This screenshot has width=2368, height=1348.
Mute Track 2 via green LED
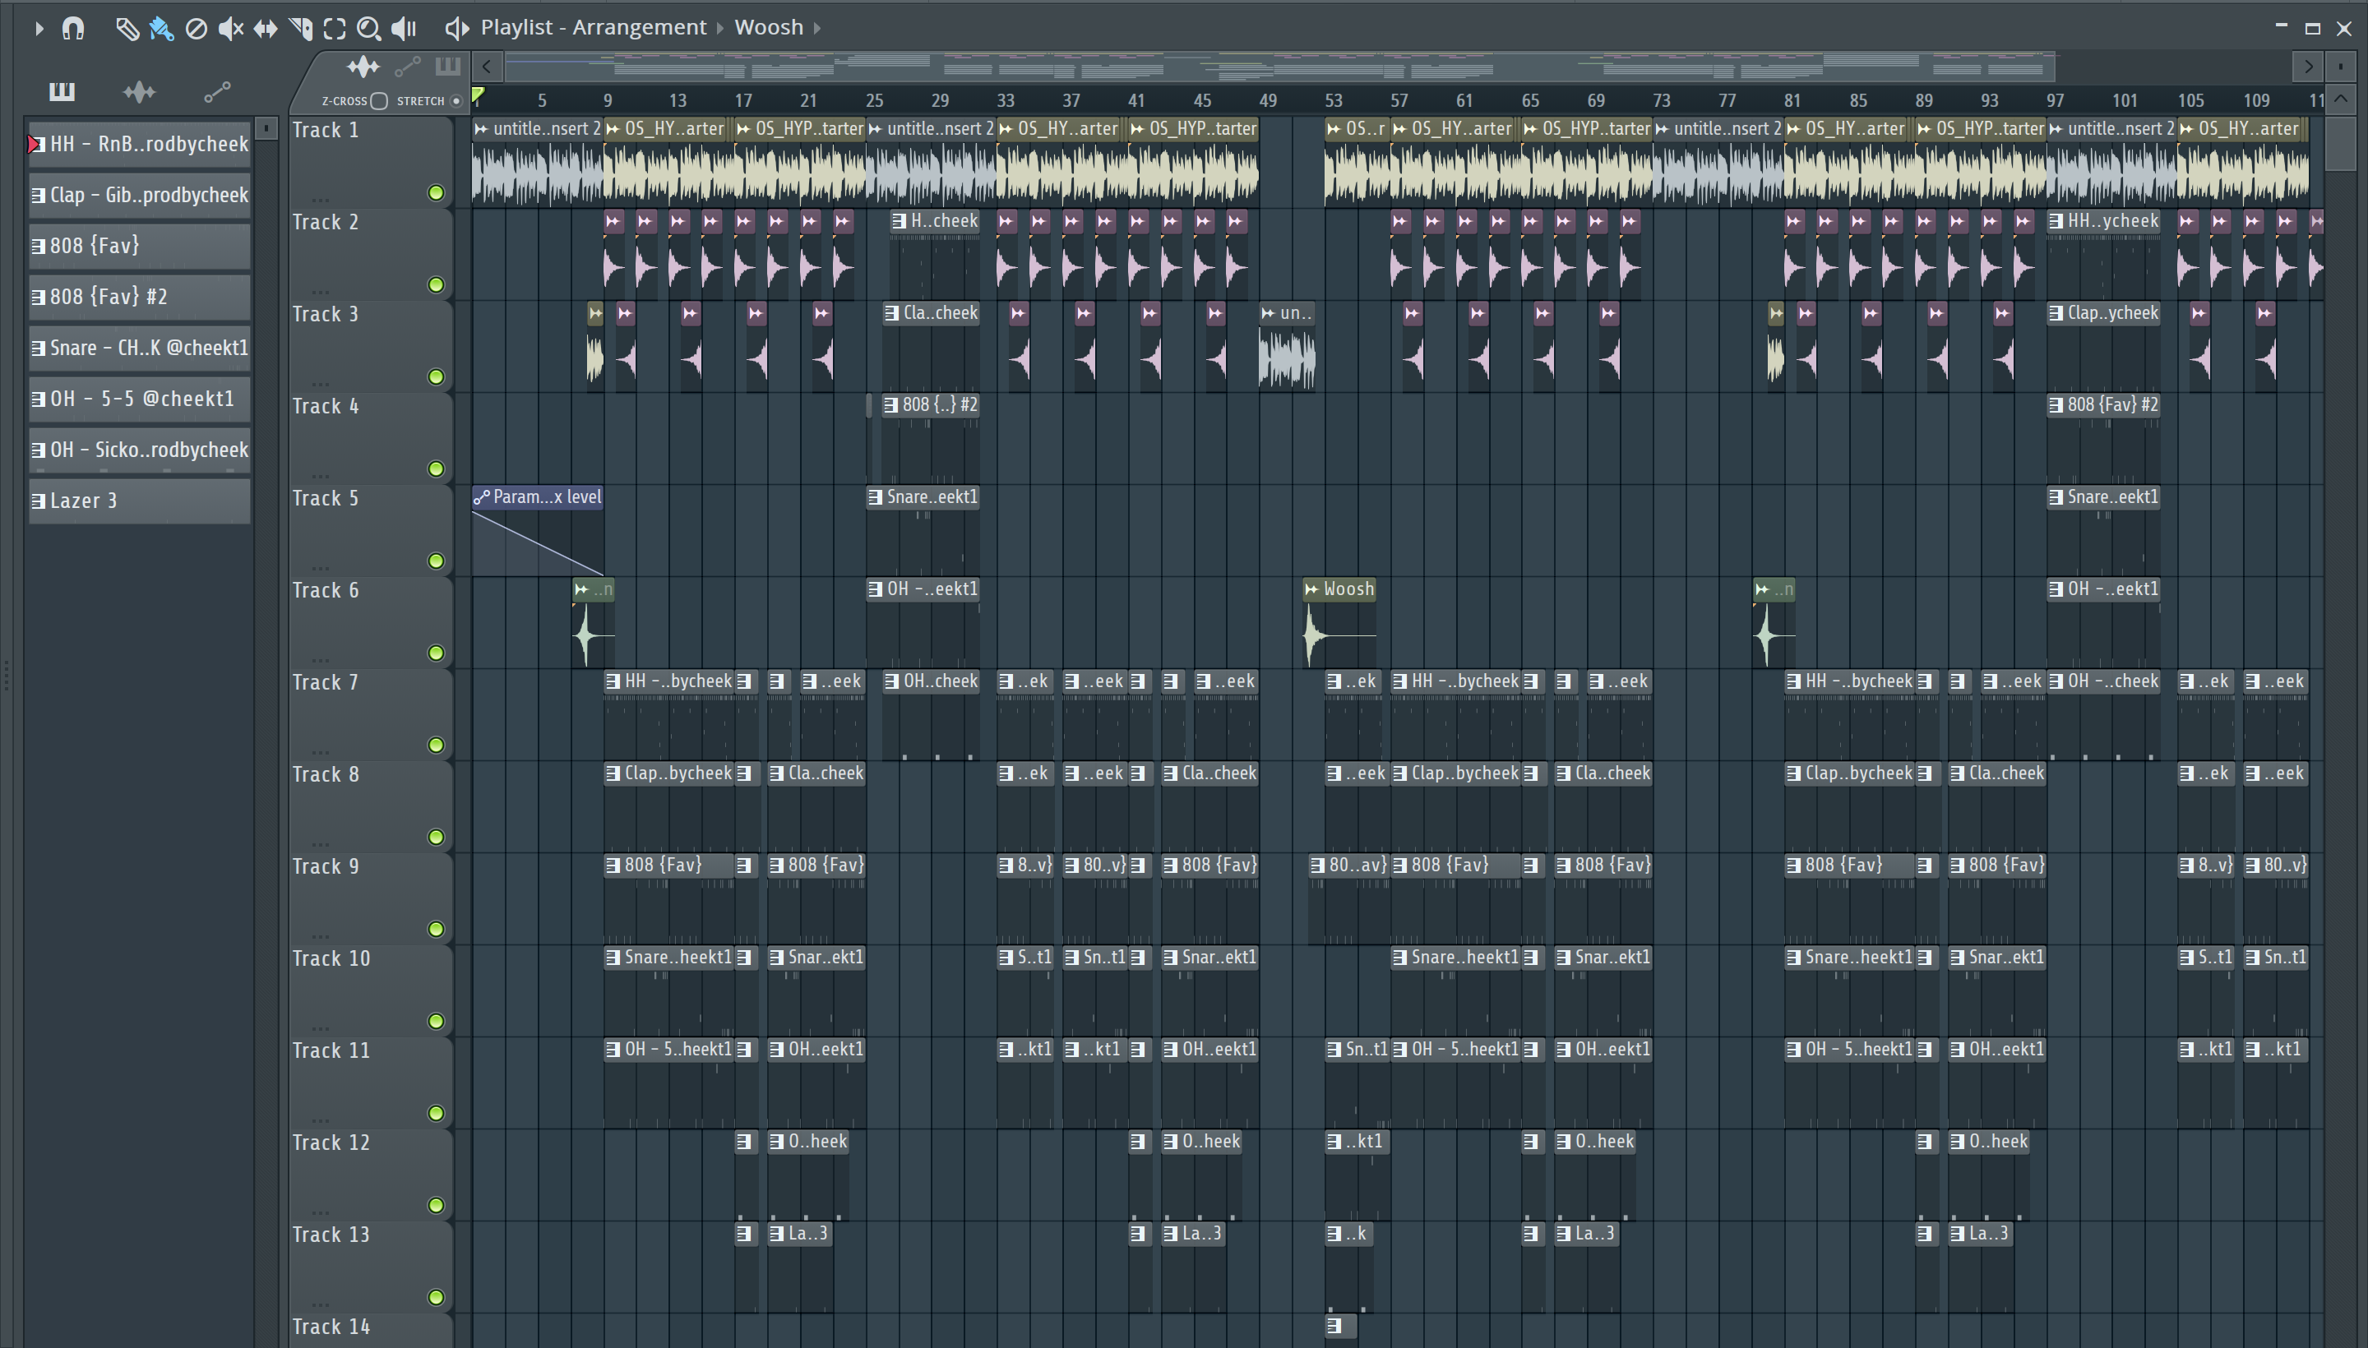[x=435, y=284]
